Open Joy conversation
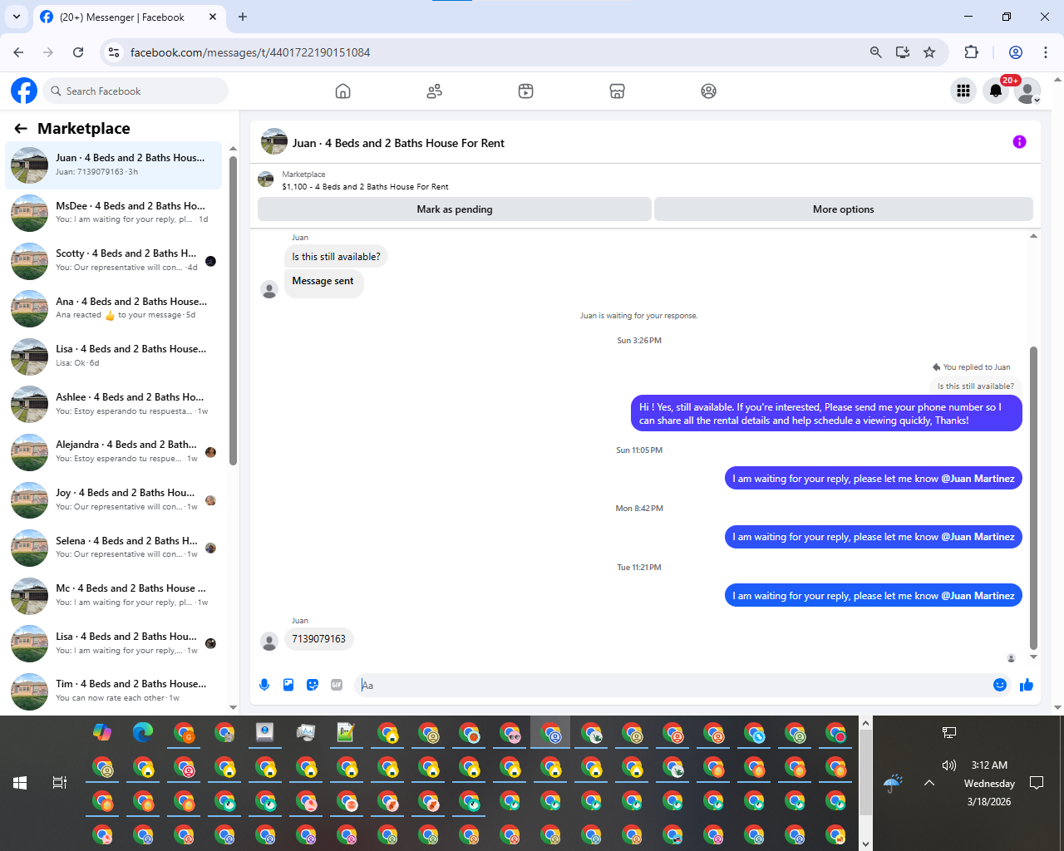The height and width of the screenshot is (851, 1064). coord(114,499)
